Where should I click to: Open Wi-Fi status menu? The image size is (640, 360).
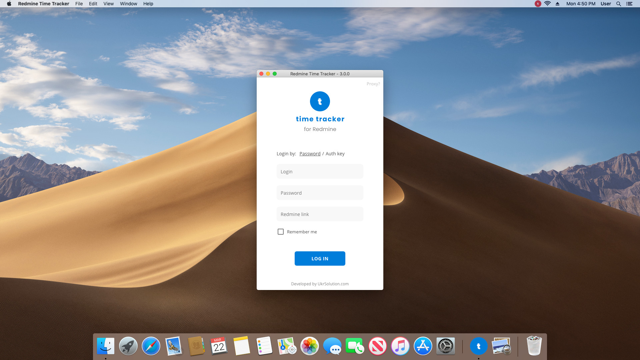click(x=547, y=4)
